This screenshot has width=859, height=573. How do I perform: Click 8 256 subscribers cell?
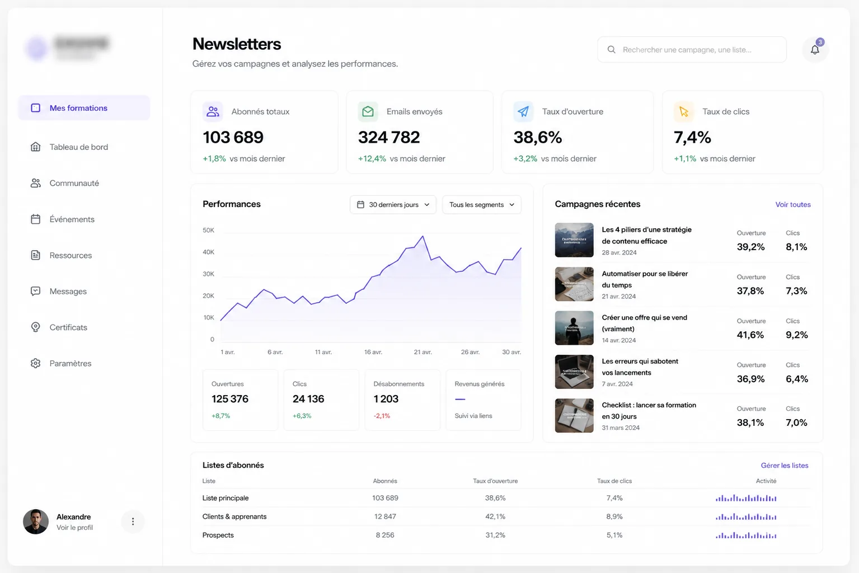[x=385, y=536]
